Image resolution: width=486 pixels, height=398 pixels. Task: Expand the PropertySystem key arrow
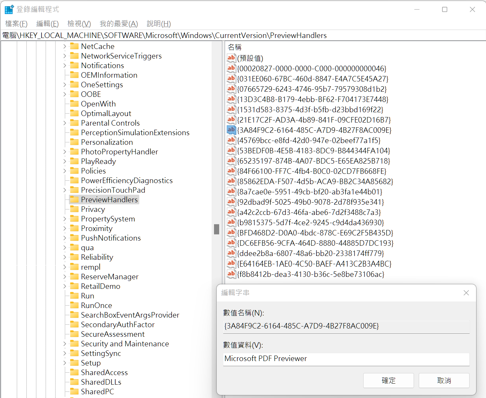tap(65, 219)
